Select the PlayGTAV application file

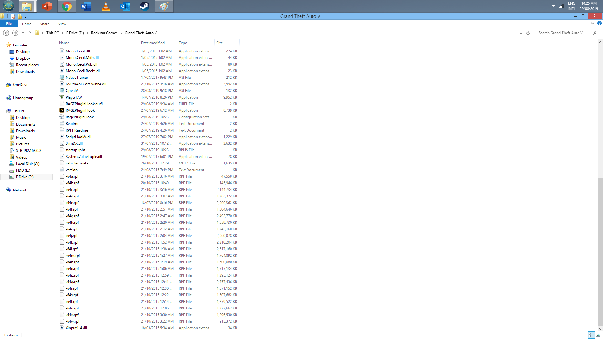[x=74, y=97]
